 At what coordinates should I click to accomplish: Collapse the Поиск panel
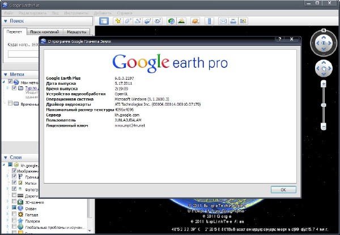[x=6, y=21]
